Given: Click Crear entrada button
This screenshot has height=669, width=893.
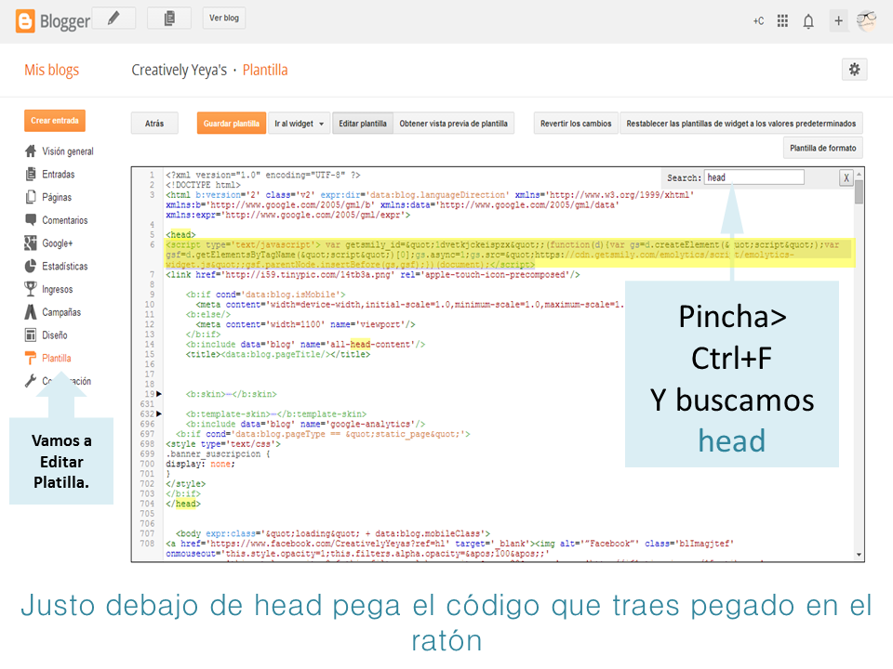Looking at the screenshot, I should point(55,121).
